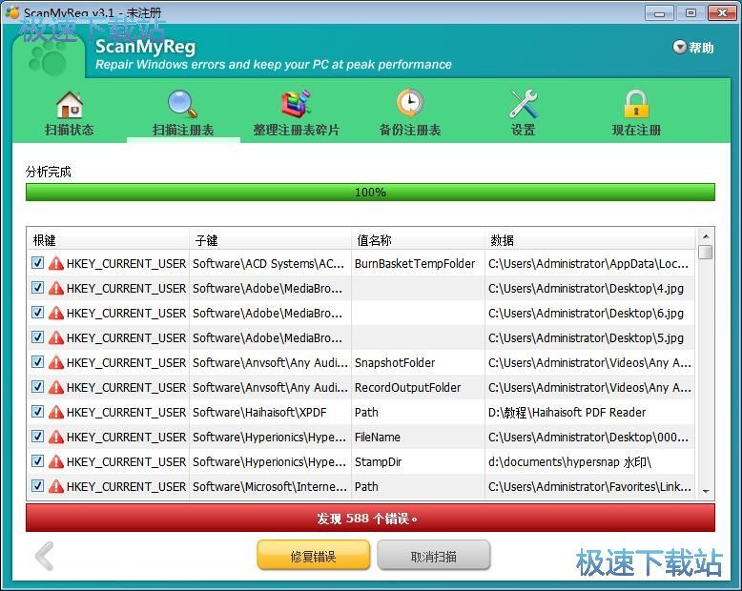This screenshot has height=591, width=742.
Task: Uncheck the Desktop\4.jpg entry checkbox
Action: (37, 288)
